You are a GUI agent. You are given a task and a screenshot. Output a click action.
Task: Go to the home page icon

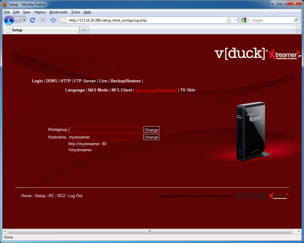click(x=53, y=20)
